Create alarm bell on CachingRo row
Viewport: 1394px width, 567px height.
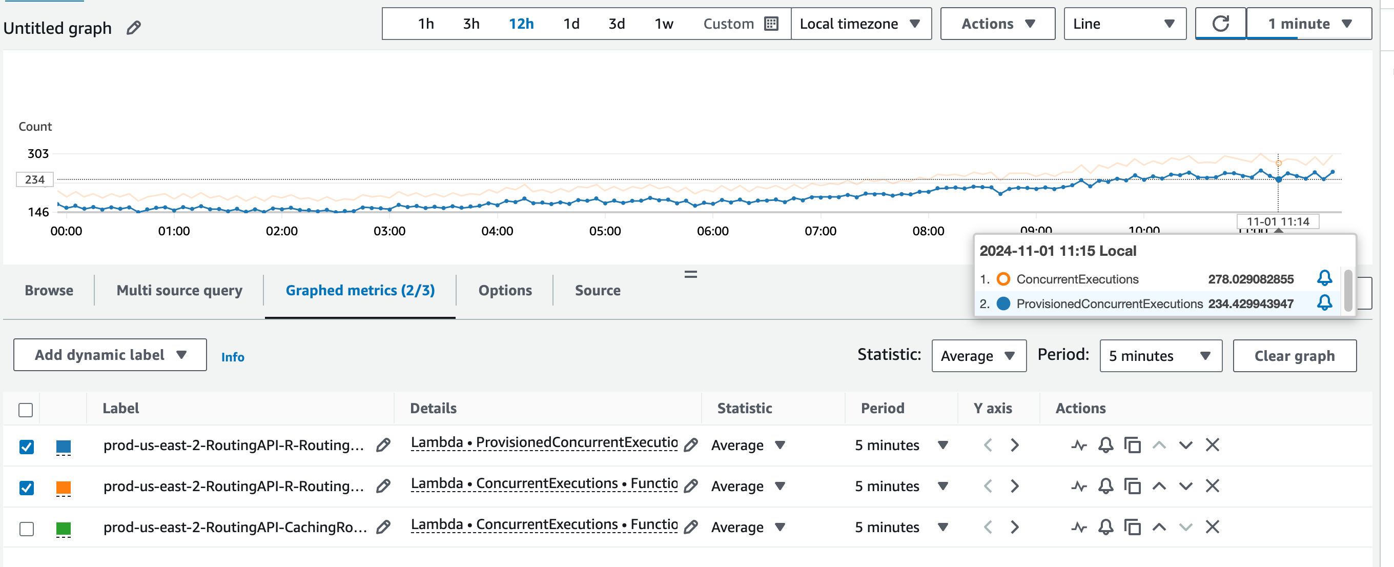(1105, 527)
